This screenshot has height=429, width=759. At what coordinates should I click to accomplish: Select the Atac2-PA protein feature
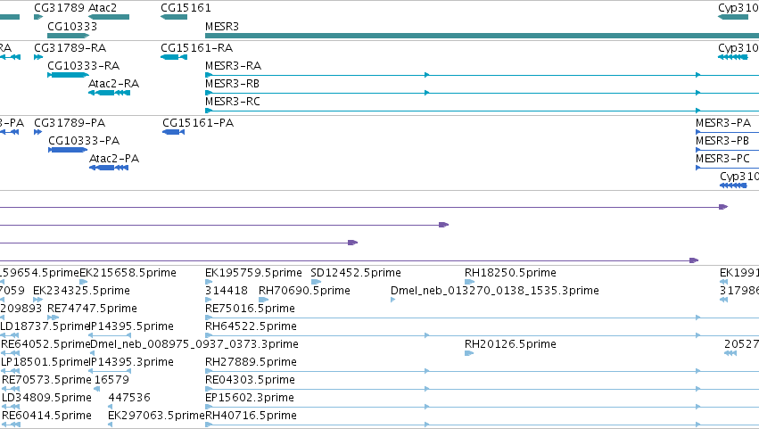point(109,168)
